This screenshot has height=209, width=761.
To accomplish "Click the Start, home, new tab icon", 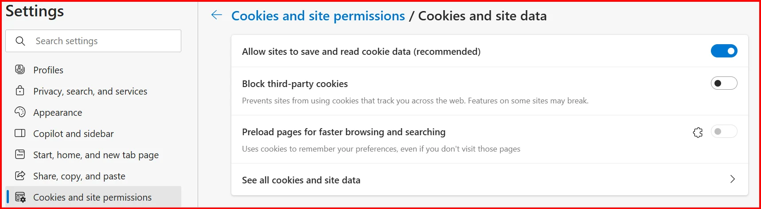I will [x=20, y=154].
